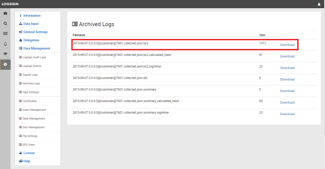325x169 pixels.
Task: Select the filename ending in bz2.signtime
Action: 117,66
